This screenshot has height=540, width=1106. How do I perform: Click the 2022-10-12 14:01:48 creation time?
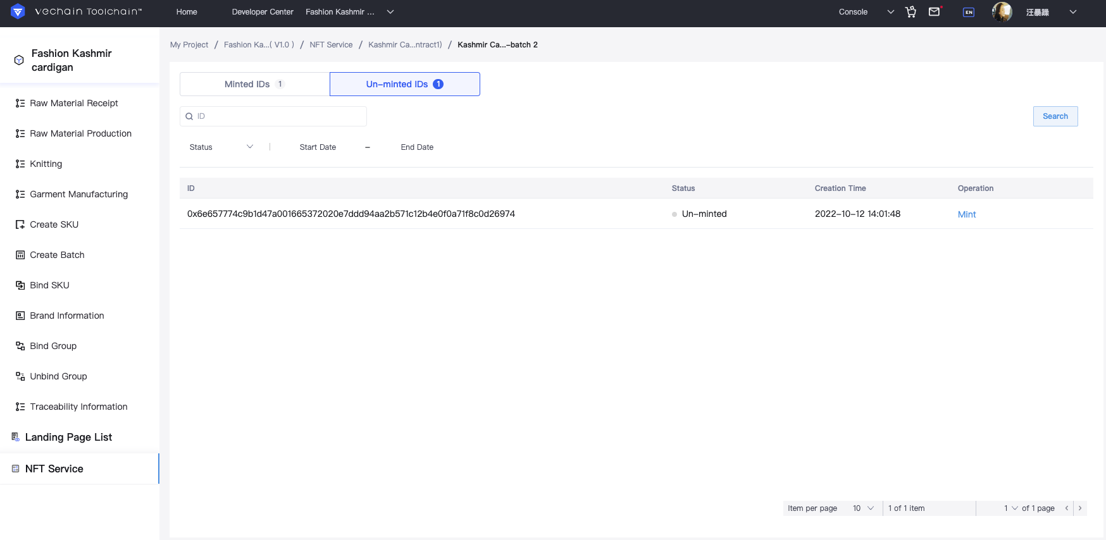[857, 214]
